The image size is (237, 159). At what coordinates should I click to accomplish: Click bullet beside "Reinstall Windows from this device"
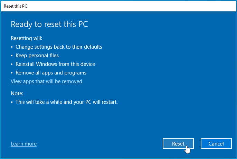[x=12, y=64]
